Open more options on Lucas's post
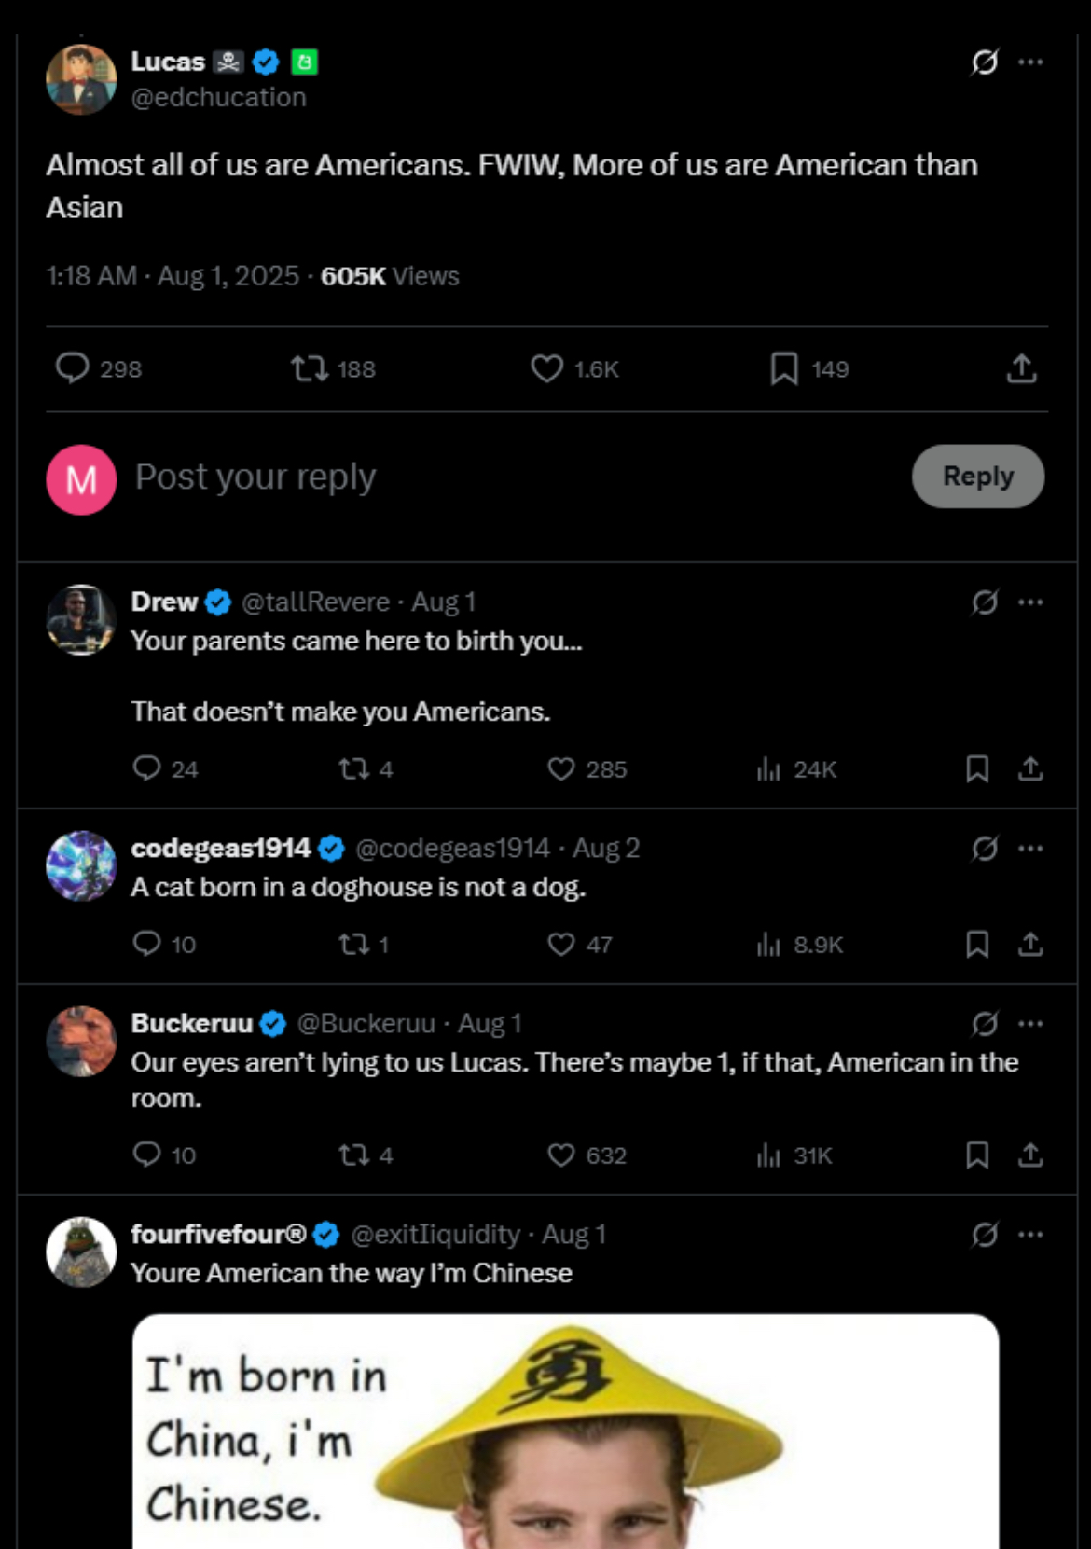1091x1549 pixels. point(1030,62)
